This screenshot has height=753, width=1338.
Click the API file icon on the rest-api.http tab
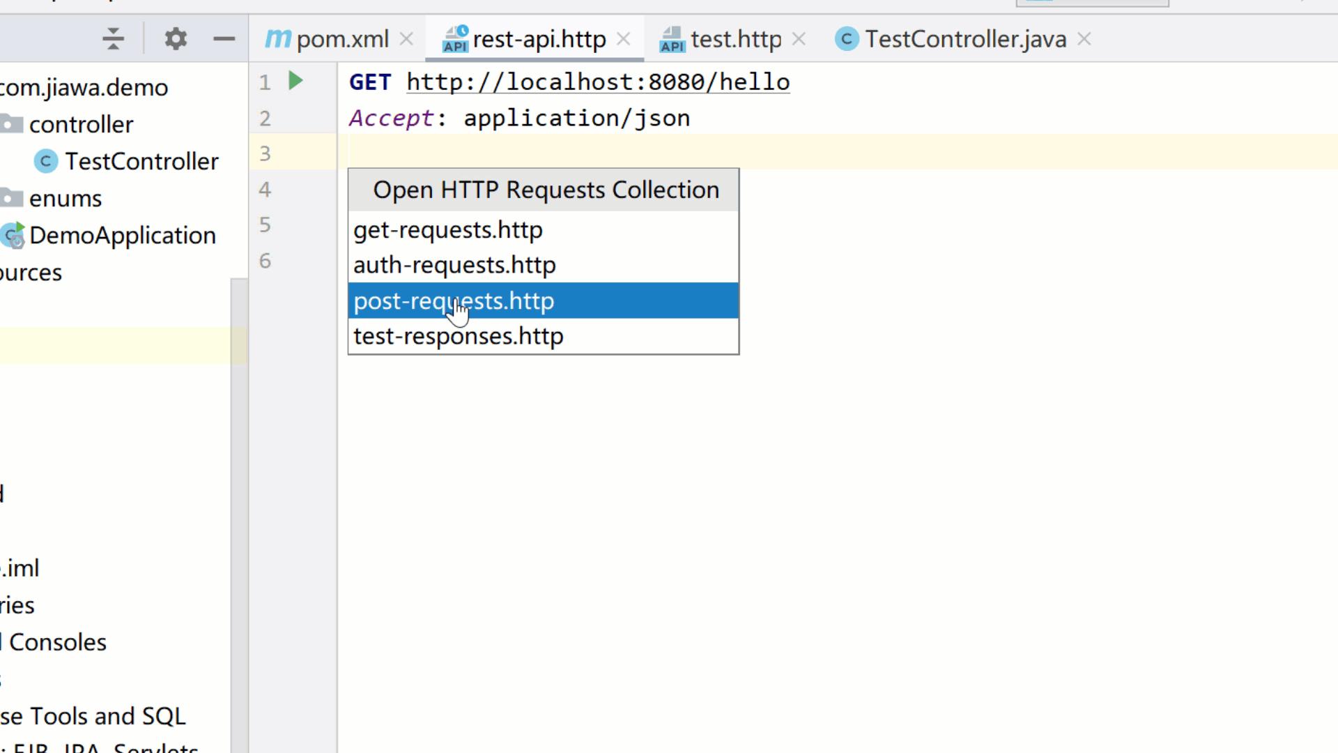point(454,38)
